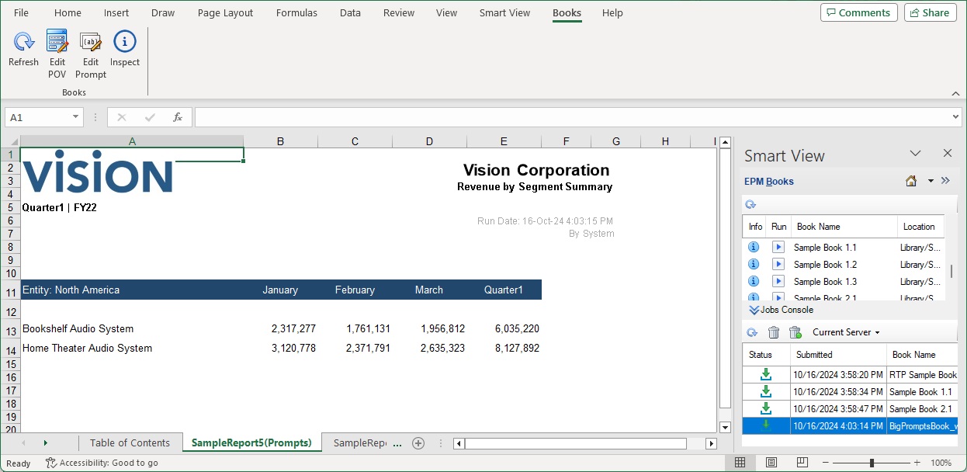Click the Share button

tap(930, 12)
